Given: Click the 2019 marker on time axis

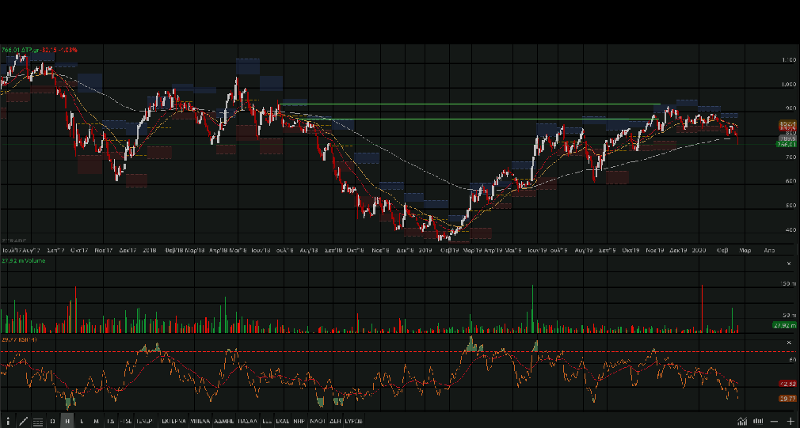Looking at the screenshot, I should (x=425, y=249).
